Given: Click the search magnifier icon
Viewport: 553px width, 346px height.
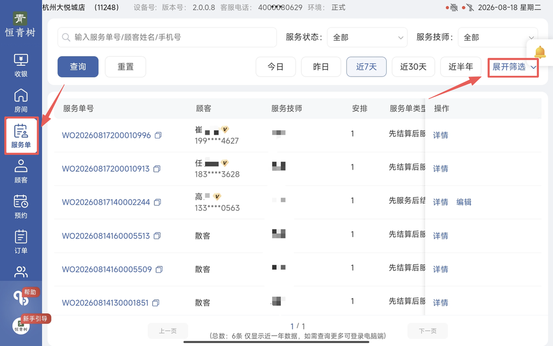Looking at the screenshot, I should click(66, 37).
